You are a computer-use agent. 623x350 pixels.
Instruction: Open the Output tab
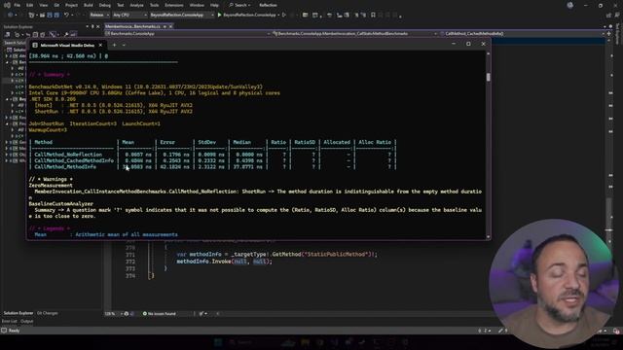[x=27, y=321]
